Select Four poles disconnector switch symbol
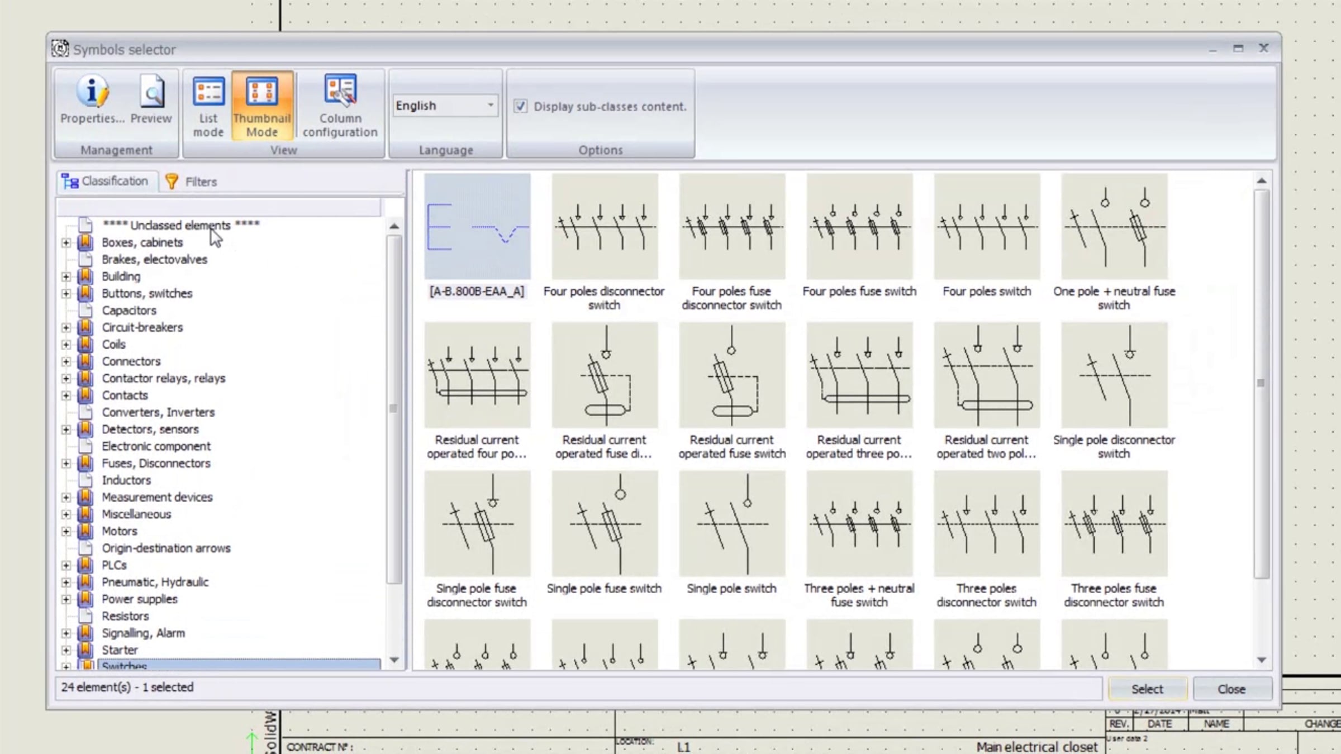The width and height of the screenshot is (1341, 754). coord(604,226)
